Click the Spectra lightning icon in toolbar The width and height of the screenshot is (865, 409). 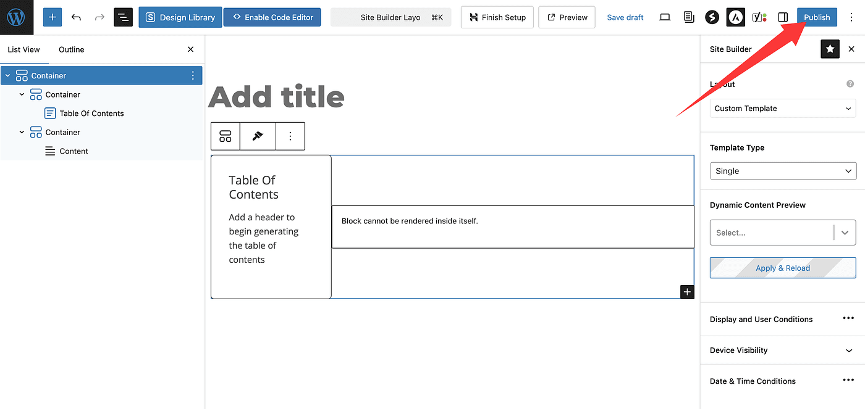[x=712, y=17]
